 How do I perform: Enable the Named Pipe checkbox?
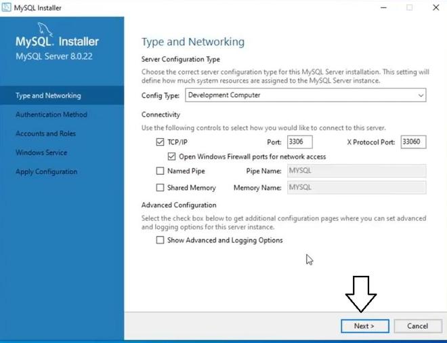tap(160, 171)
